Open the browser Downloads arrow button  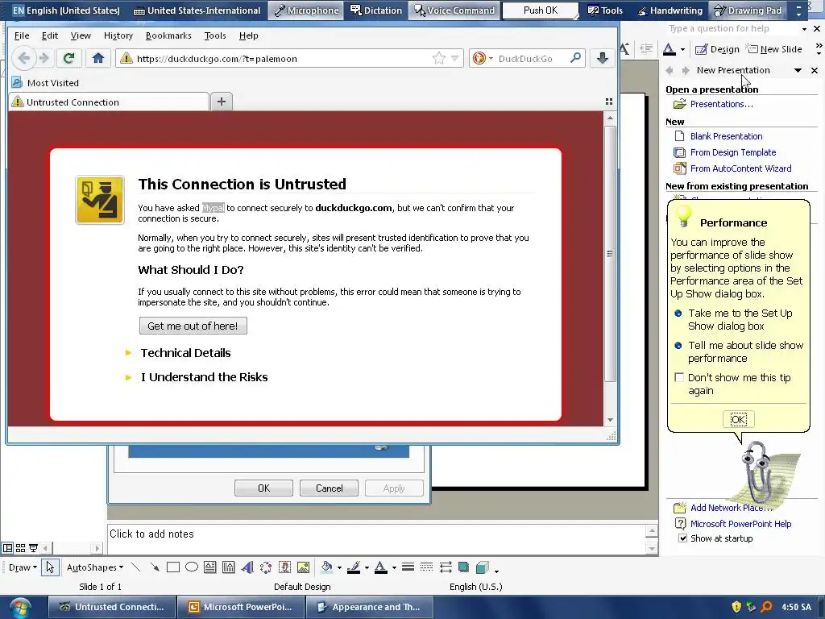[603, 58]
